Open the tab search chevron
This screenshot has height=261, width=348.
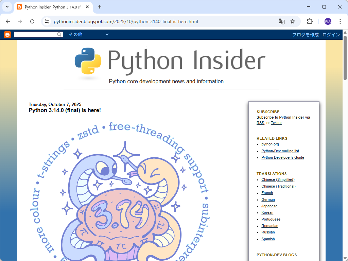pyautogui.click(x=7, y=7)
